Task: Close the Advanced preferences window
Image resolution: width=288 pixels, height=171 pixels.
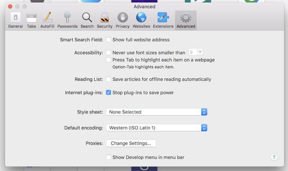Action: (x=10, y=7)
